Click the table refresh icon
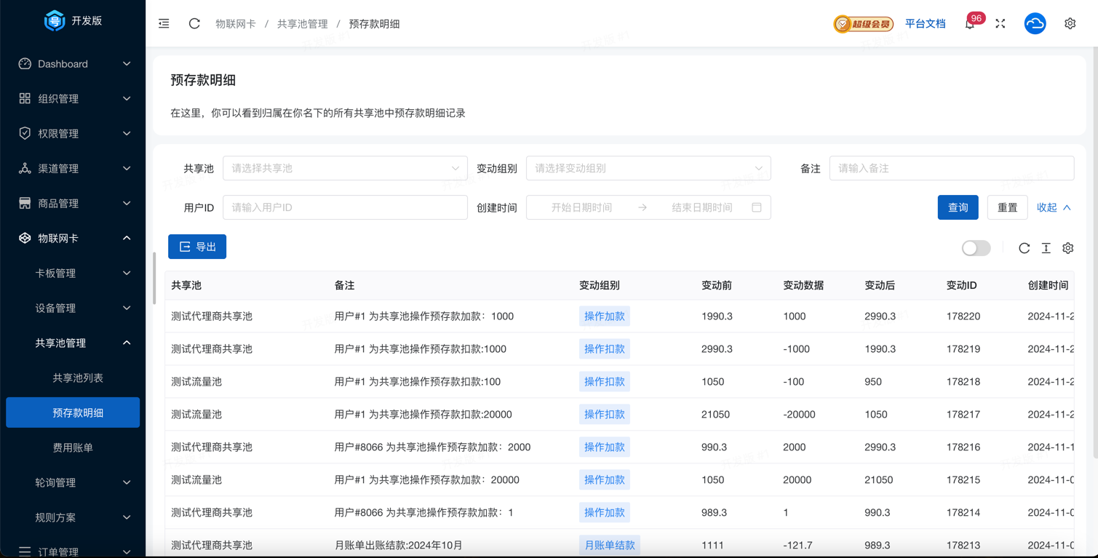 [1024, 248]
